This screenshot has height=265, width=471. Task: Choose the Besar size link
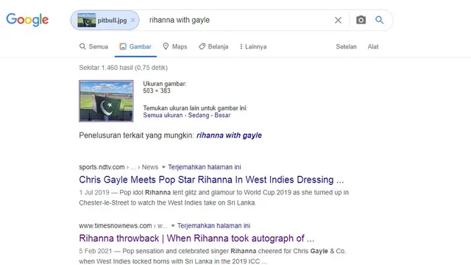click(222, 115)
